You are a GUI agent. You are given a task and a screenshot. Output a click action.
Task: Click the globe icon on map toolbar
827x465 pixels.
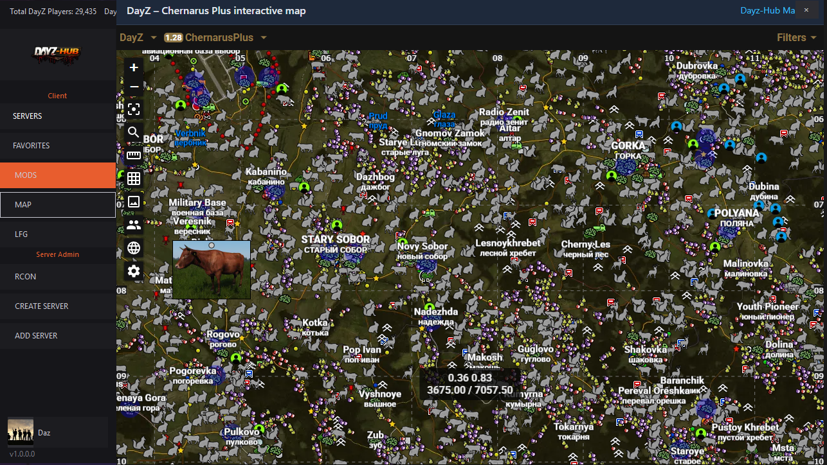point(133,247)
